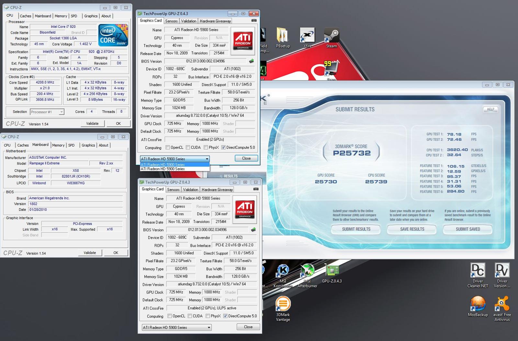Open the PBsetup folder icon on the desktop
Screen dimensions: 518x341
point(283,38)
